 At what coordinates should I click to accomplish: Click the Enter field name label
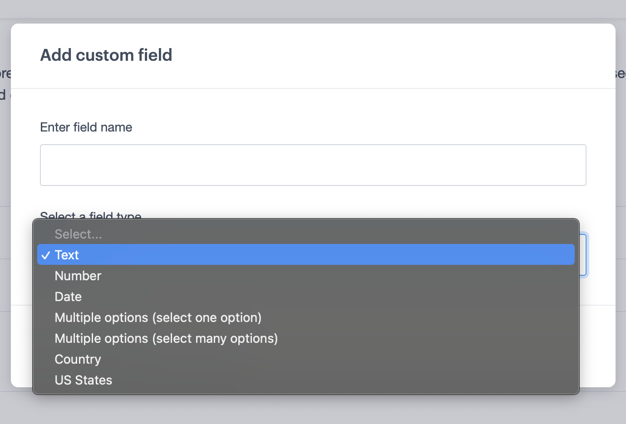point(86,127)
